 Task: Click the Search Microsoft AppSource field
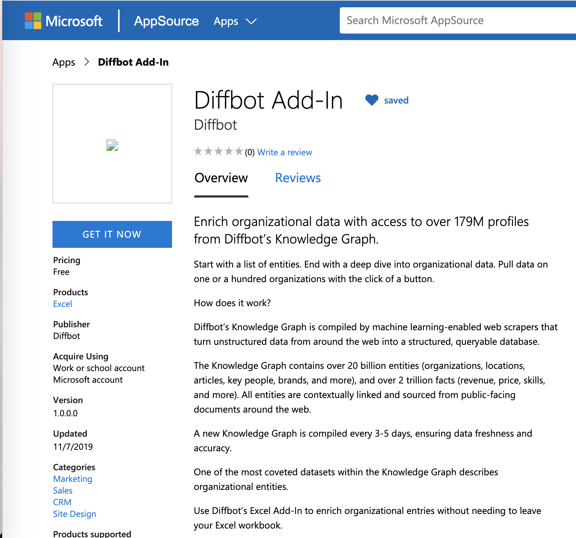[458, 20]
